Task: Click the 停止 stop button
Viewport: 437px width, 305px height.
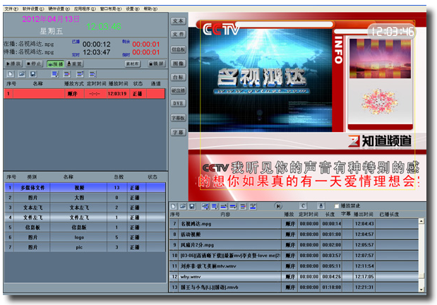Action: point(34,64)
